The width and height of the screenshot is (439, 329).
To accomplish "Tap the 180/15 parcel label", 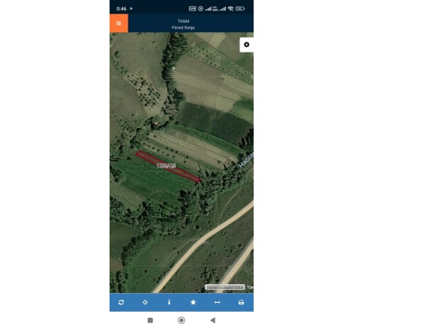I will pyautogui.click(x=166, y=166).
